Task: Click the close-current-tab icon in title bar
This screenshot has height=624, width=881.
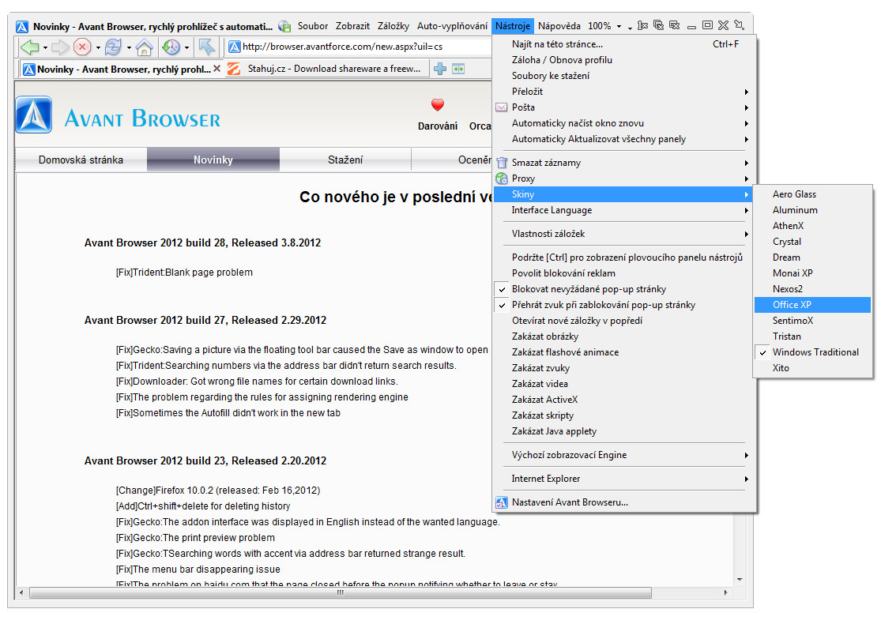Action: point(642,26)
